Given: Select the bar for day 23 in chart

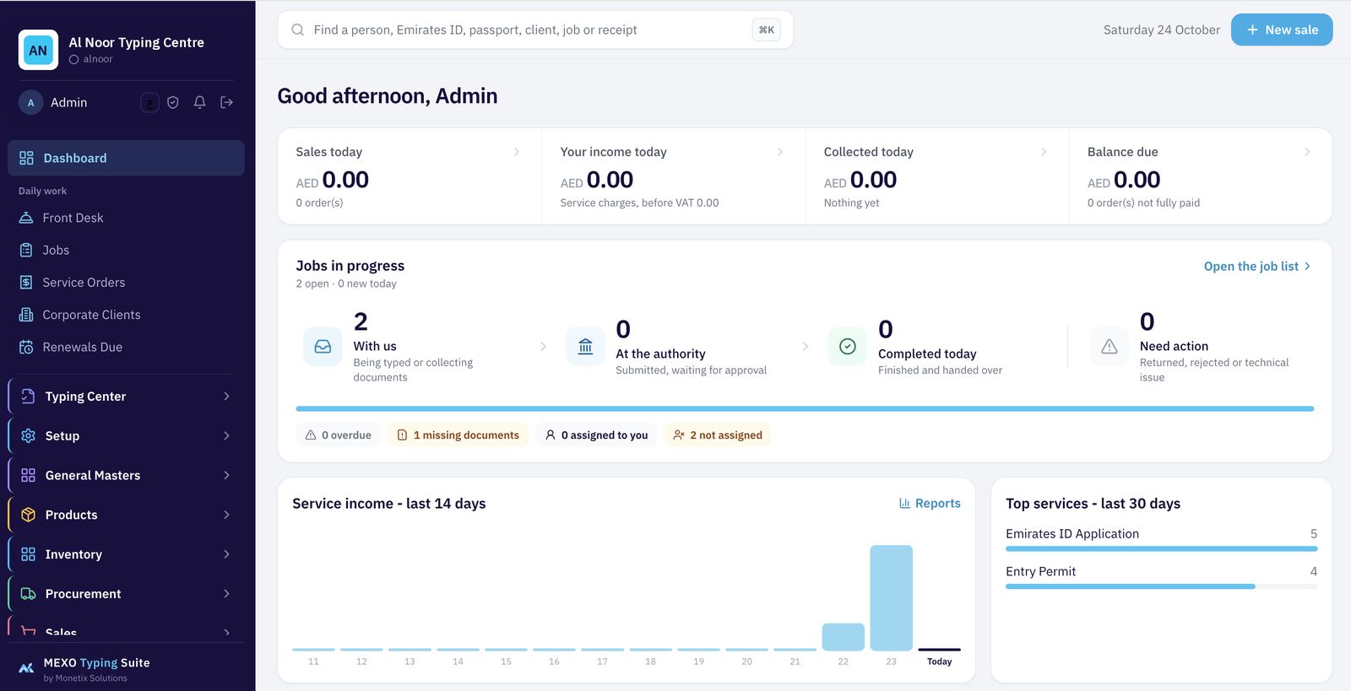Looking at the screenshot, I should click(891, 597).
